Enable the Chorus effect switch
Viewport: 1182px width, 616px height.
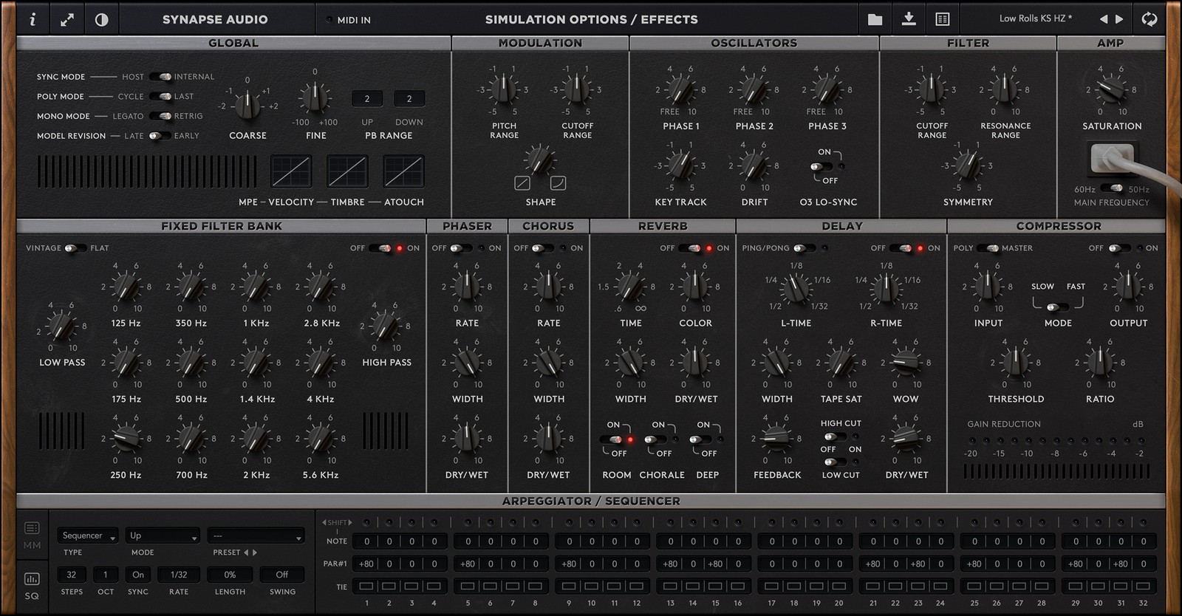(x=543, y=248)
